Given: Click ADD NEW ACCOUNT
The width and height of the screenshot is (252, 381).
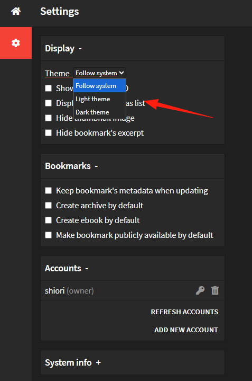Looking at the screenshot, I should (x=186, y=330).
